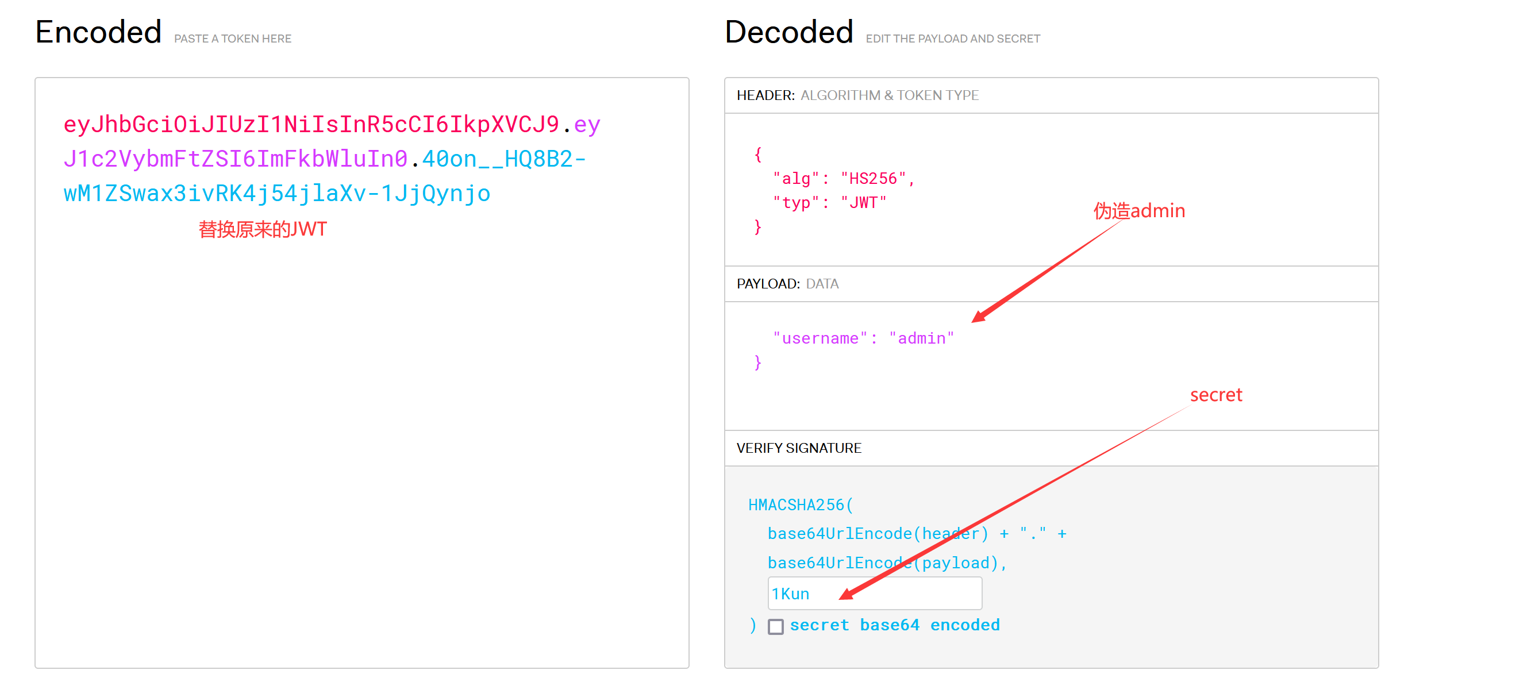This screenshot has height=697, width=1535.
Task: Click the "alg": "HS256" header line
Action: pos(842,178)
